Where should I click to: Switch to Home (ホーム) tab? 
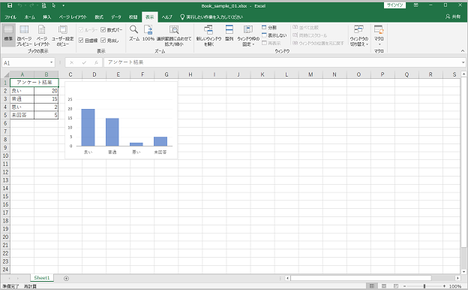click(29, 17)
